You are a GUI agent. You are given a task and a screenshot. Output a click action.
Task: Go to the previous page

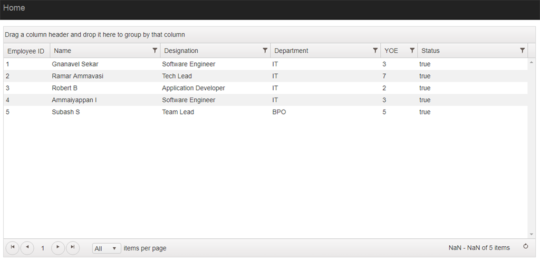click(x=27, y=247)
